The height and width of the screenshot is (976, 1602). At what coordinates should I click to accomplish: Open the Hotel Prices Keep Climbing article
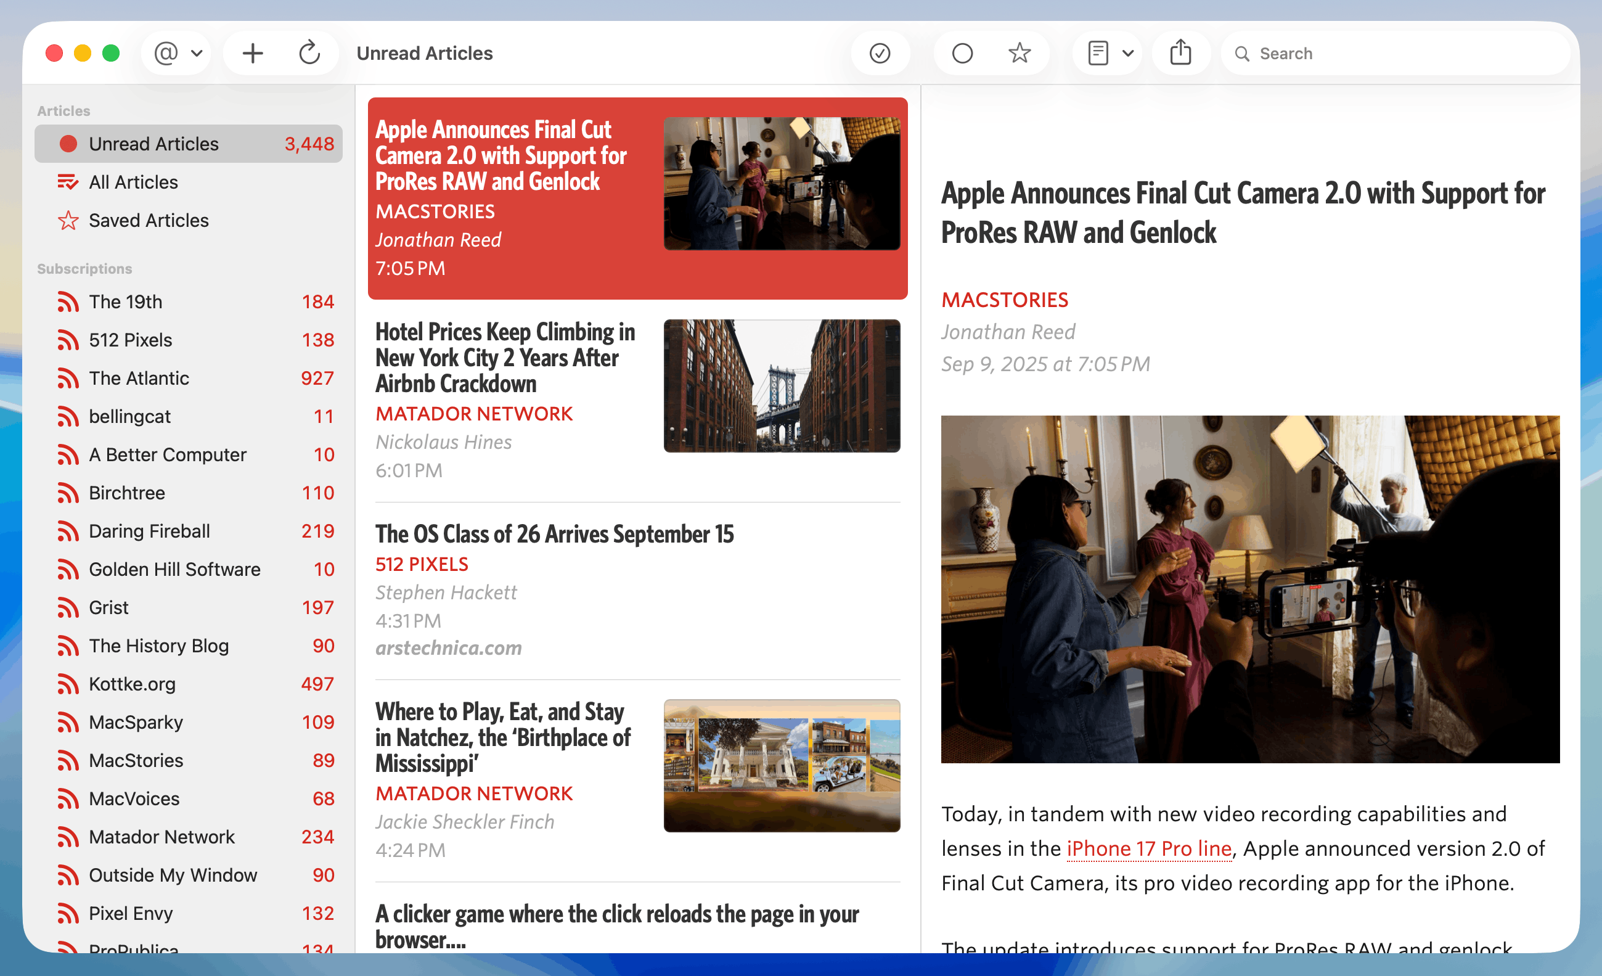[637, 401]
